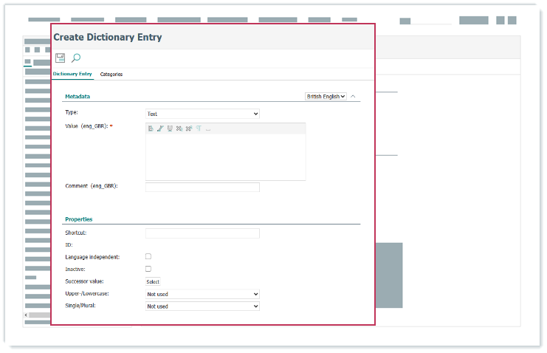This screenshot has width=547, height=353.
Task: Apply italic formatting in the Value editor
Action: (160, 128)
